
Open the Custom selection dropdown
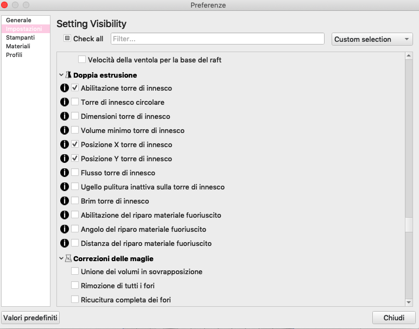372,39
